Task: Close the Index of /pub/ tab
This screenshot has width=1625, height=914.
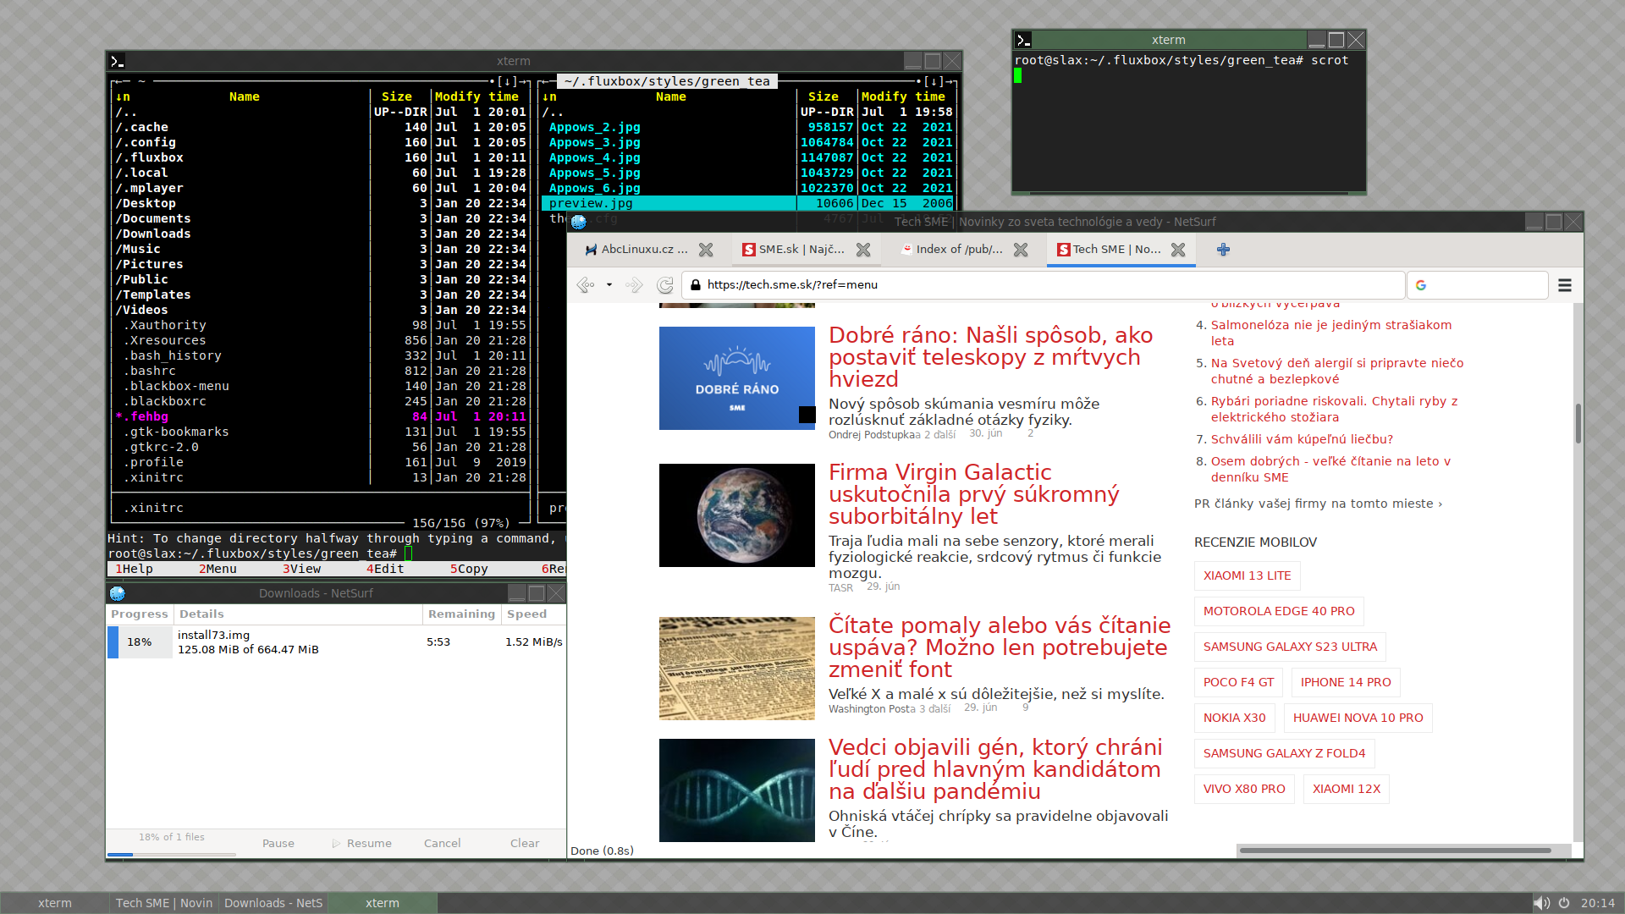Action: [1021, 250]
